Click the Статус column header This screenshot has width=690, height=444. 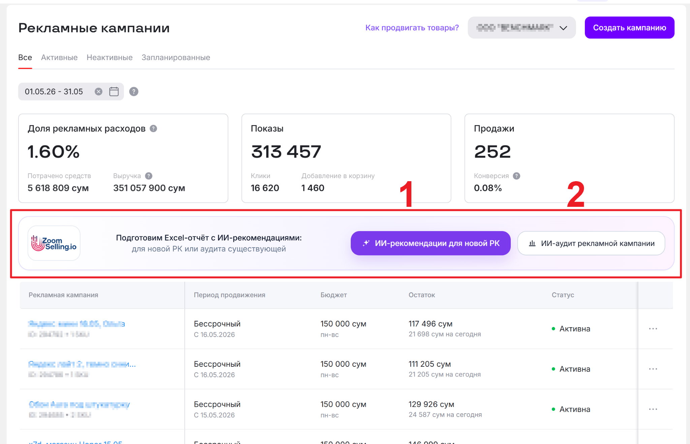563,295
